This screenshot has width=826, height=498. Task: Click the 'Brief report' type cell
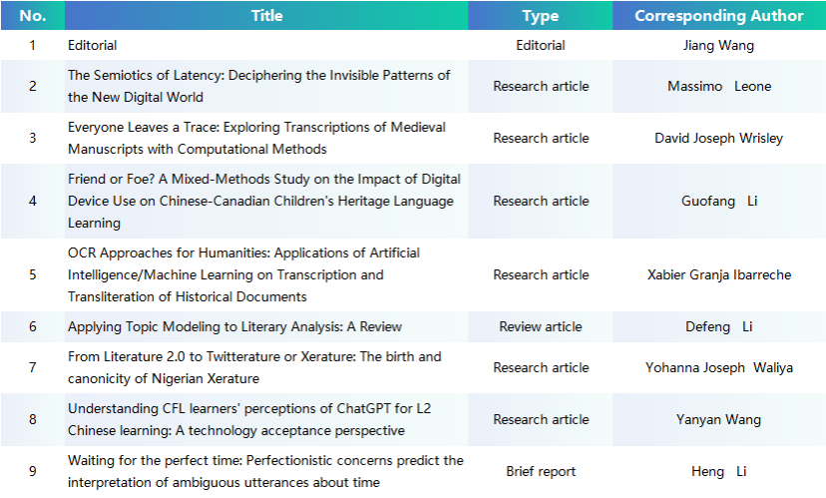540,471
